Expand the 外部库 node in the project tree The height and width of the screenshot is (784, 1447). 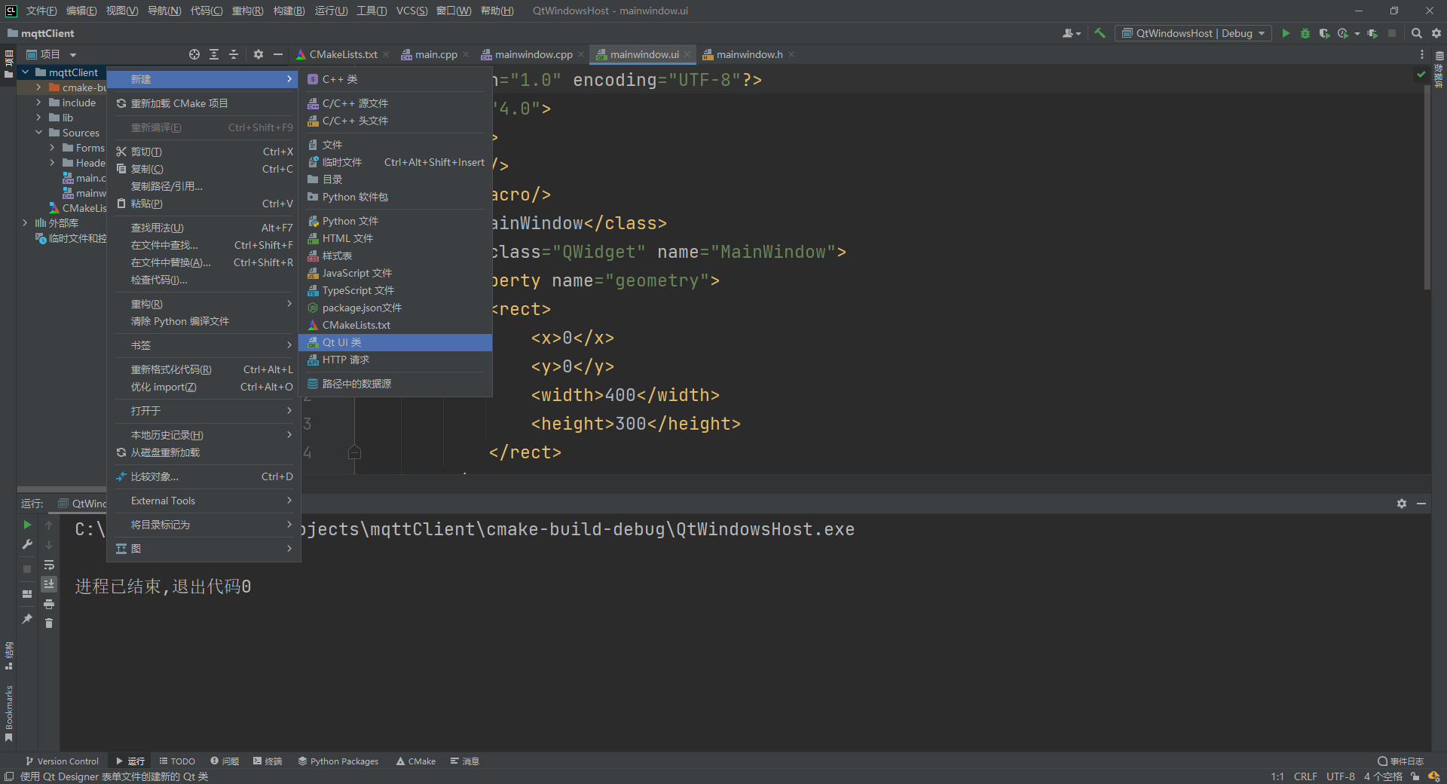(x=25, y=223)
